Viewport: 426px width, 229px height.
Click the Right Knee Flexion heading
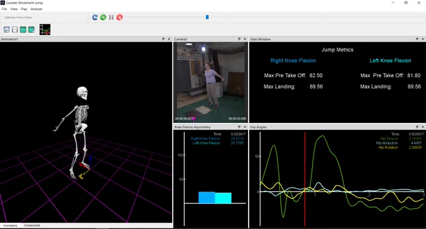coord(293,61)
